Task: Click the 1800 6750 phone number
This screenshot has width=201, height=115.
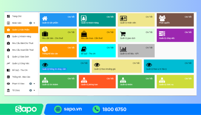Action: pyautogui.click(x=114, y=109)
